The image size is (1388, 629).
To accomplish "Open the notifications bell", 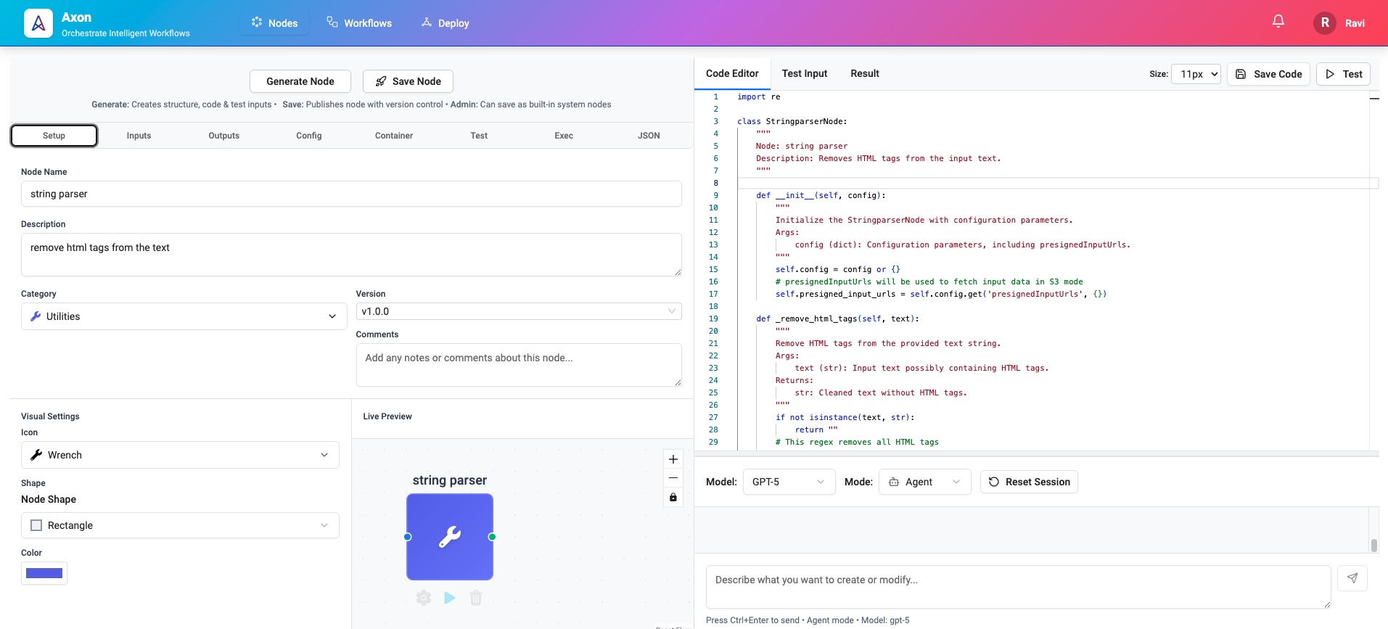I will 1278,22.
